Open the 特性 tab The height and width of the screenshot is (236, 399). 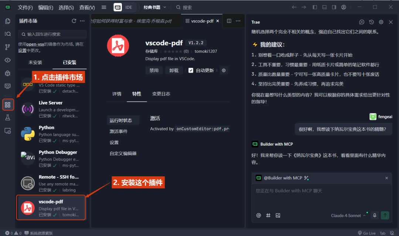coord(137,94)
